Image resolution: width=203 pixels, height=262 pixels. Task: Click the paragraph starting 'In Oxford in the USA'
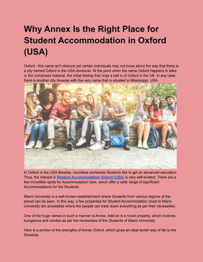[100, 180]
